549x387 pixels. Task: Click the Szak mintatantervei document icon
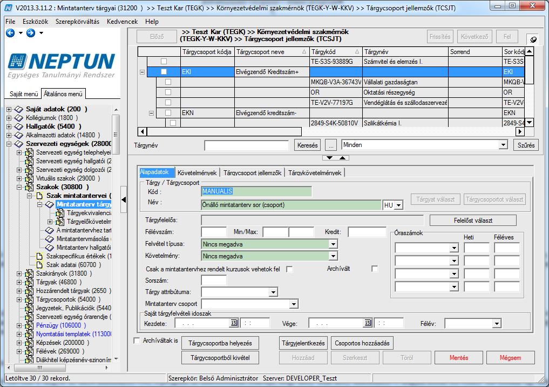coord(39,196)
